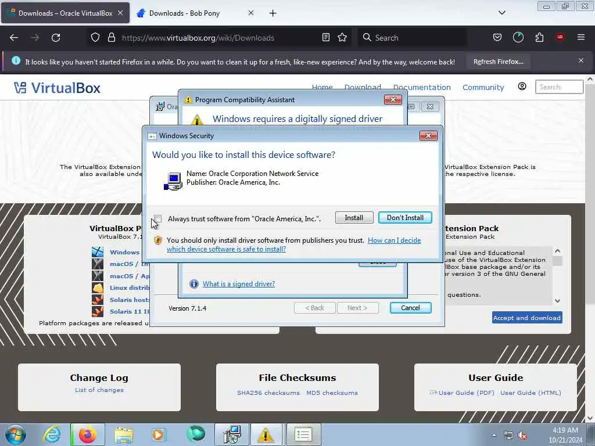
Task: Click Install in Windows Security dialog
Action: (x=354, y=218)
